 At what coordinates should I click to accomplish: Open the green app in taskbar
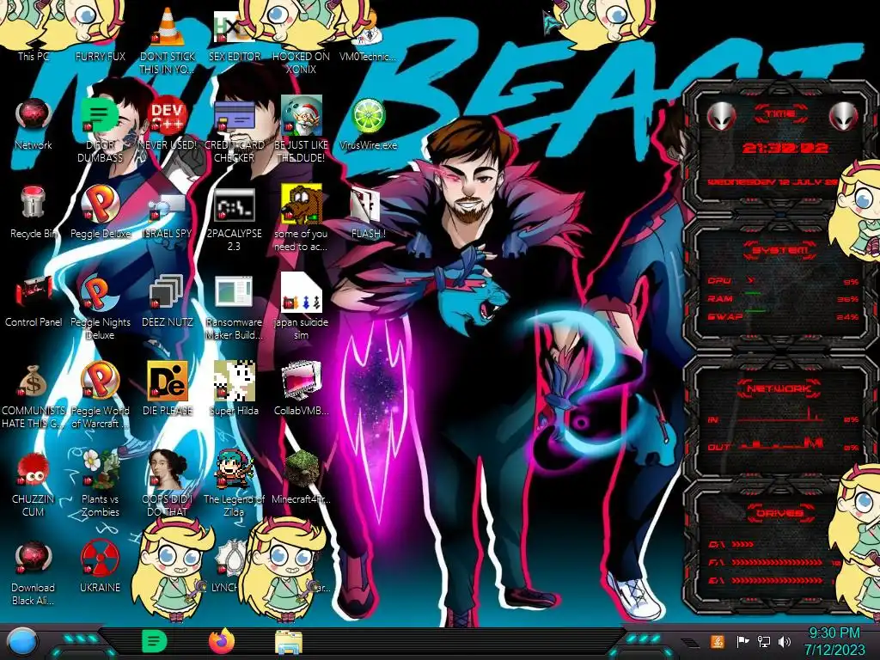click(x=154, y=641)
